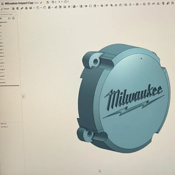Select the Main branch label
The image size is (175, 175).
coord(36,3)
